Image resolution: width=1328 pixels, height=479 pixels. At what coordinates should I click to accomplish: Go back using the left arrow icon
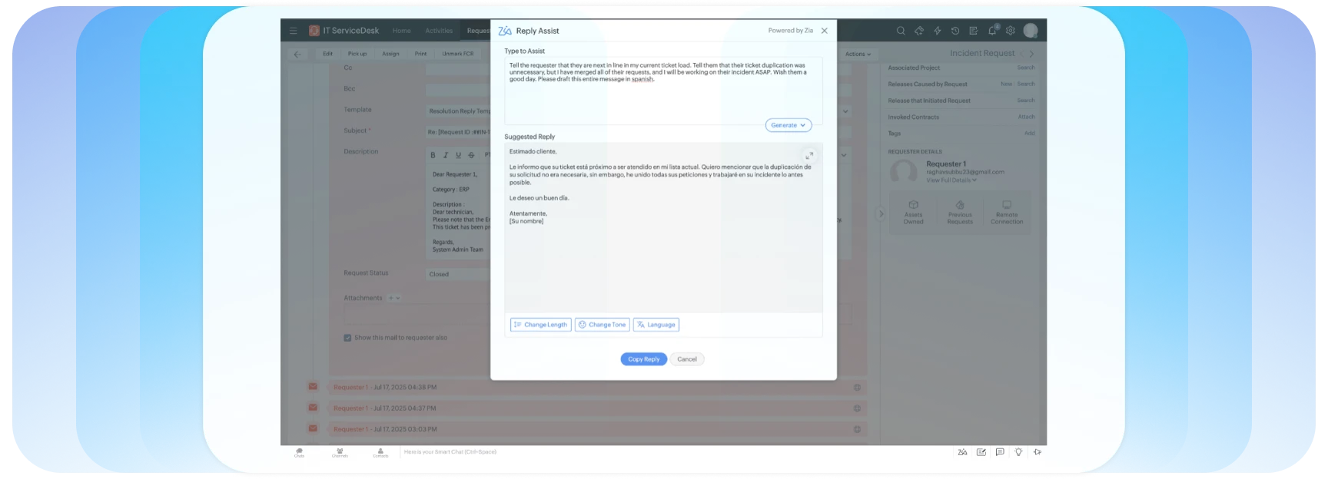click(297, 55)
